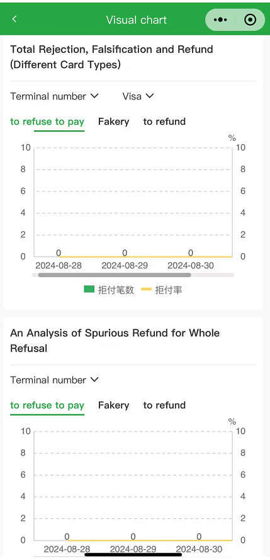Switch to Fakery tab in second chart

pyautogui.click(x=113, y=405)
